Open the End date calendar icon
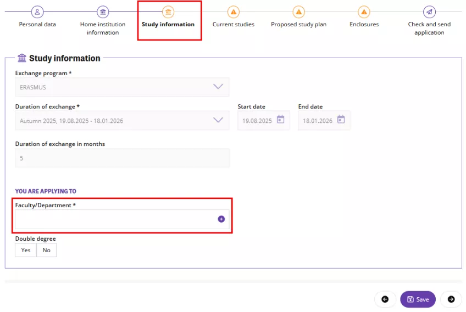The width and height of the screenshot is (466, 312). 341,120
